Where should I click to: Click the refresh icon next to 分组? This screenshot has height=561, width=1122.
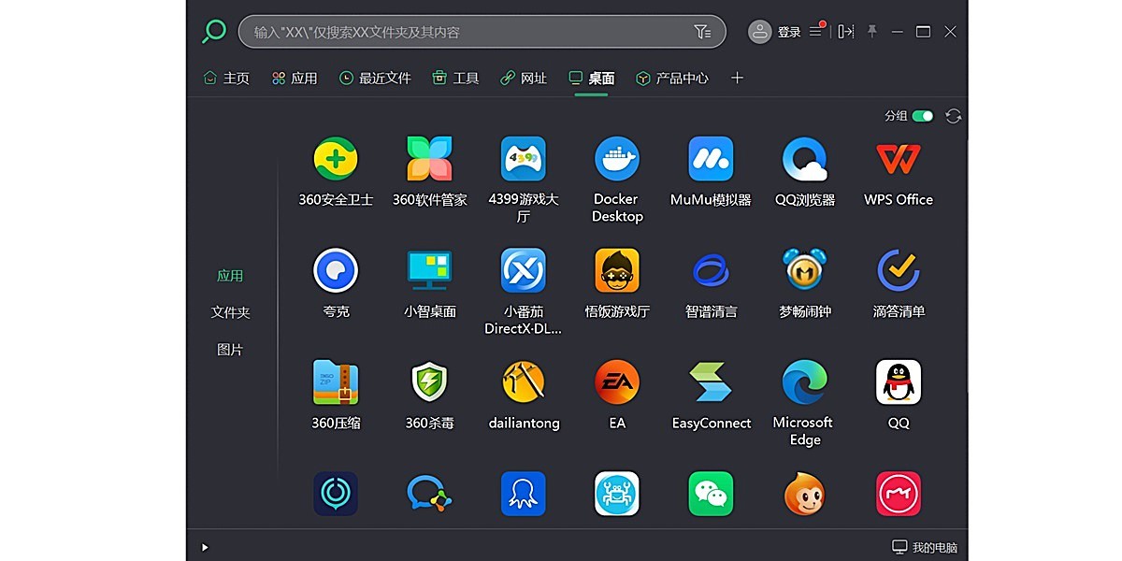(x=952, y=115)
